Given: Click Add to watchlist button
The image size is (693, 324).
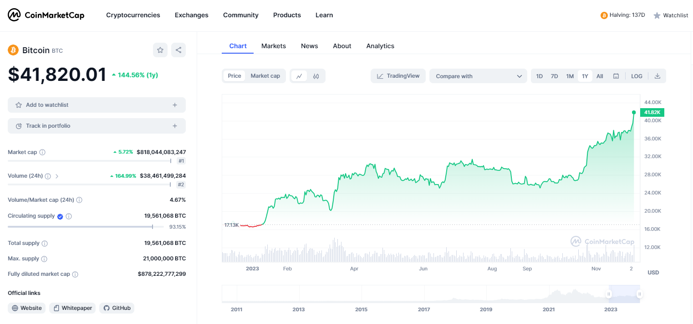Looking at the screenshot, I should point(97,105).
